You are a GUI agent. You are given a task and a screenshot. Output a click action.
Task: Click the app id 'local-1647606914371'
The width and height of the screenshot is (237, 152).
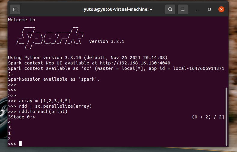pos(199,68)
